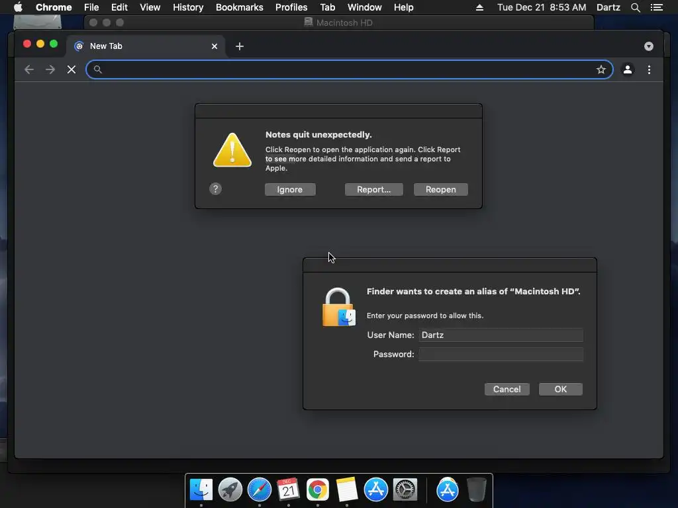Open the App Store icon beside System Preferences
Image resolution: width=678 pixels, height=508 pixels.
click(376, 489)
